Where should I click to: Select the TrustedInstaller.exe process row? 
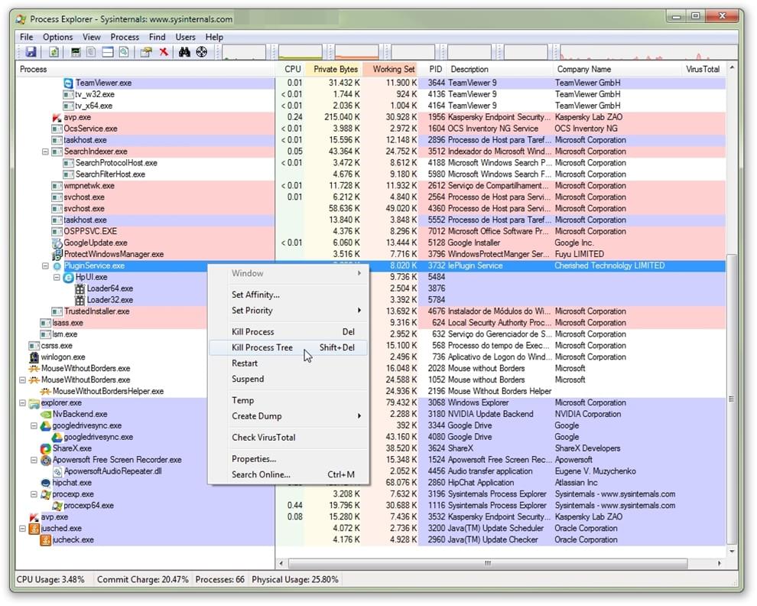click(x=370, y=311)
